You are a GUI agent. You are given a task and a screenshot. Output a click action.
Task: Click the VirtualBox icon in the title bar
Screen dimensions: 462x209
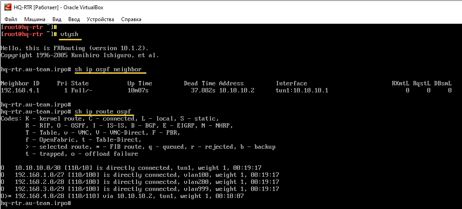click(7, 7)
